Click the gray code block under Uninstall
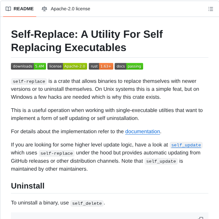This screenshot has width=219, height=219. click(99, 216)
